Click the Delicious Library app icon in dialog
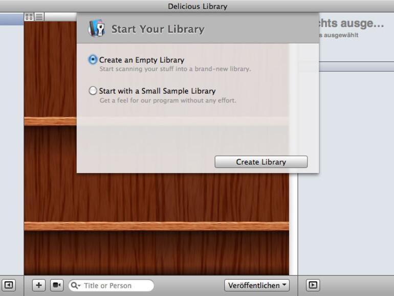This screenshot has width=394, height=296. click(97, 28)
